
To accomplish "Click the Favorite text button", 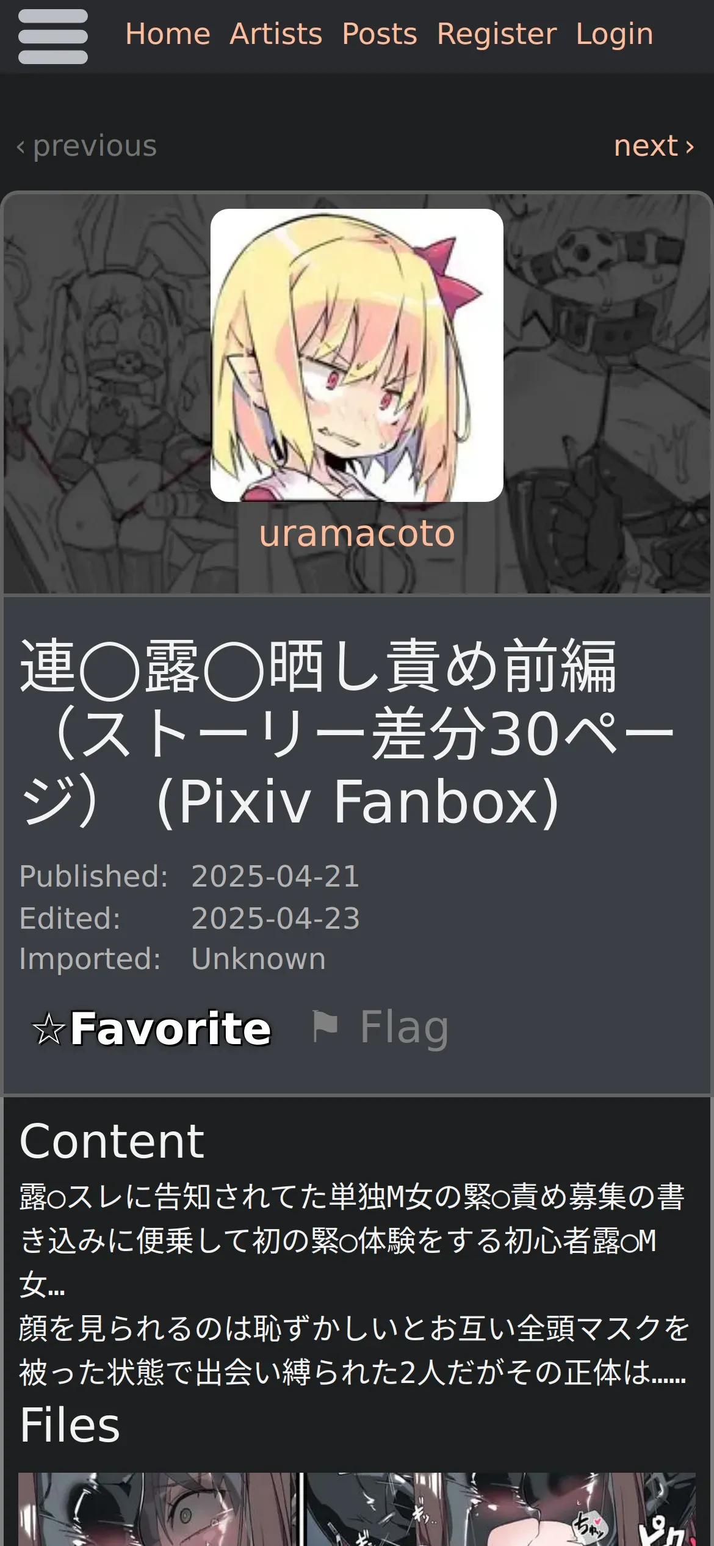I will [x=170, y=1028].
